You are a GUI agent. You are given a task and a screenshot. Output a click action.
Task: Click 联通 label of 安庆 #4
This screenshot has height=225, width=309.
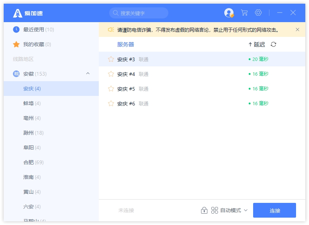pyautogui.click(x=144, y=74)
